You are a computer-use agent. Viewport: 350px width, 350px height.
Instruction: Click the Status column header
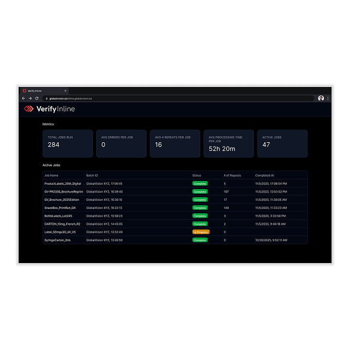pos(197,176)
